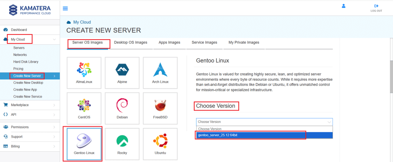
Task: Open the Server OS Images tab
Action: (x=88, y=43)
